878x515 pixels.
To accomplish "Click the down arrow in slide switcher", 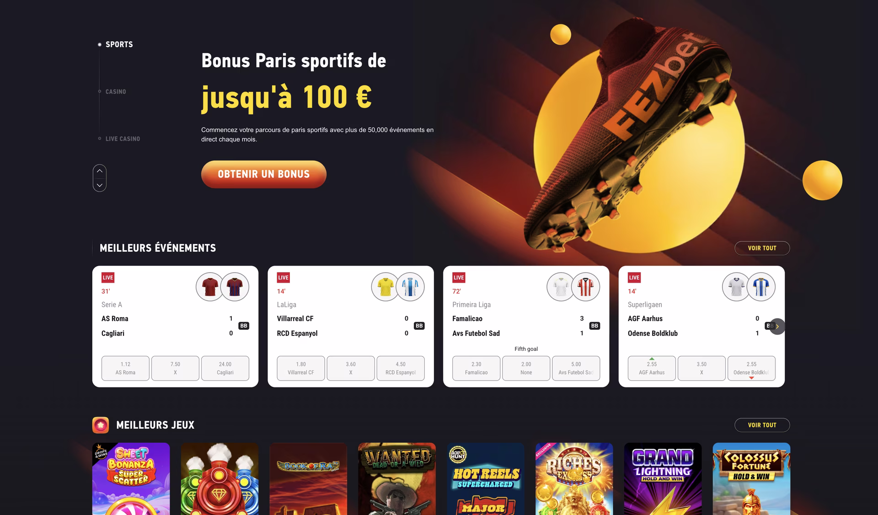I will 99,185.
